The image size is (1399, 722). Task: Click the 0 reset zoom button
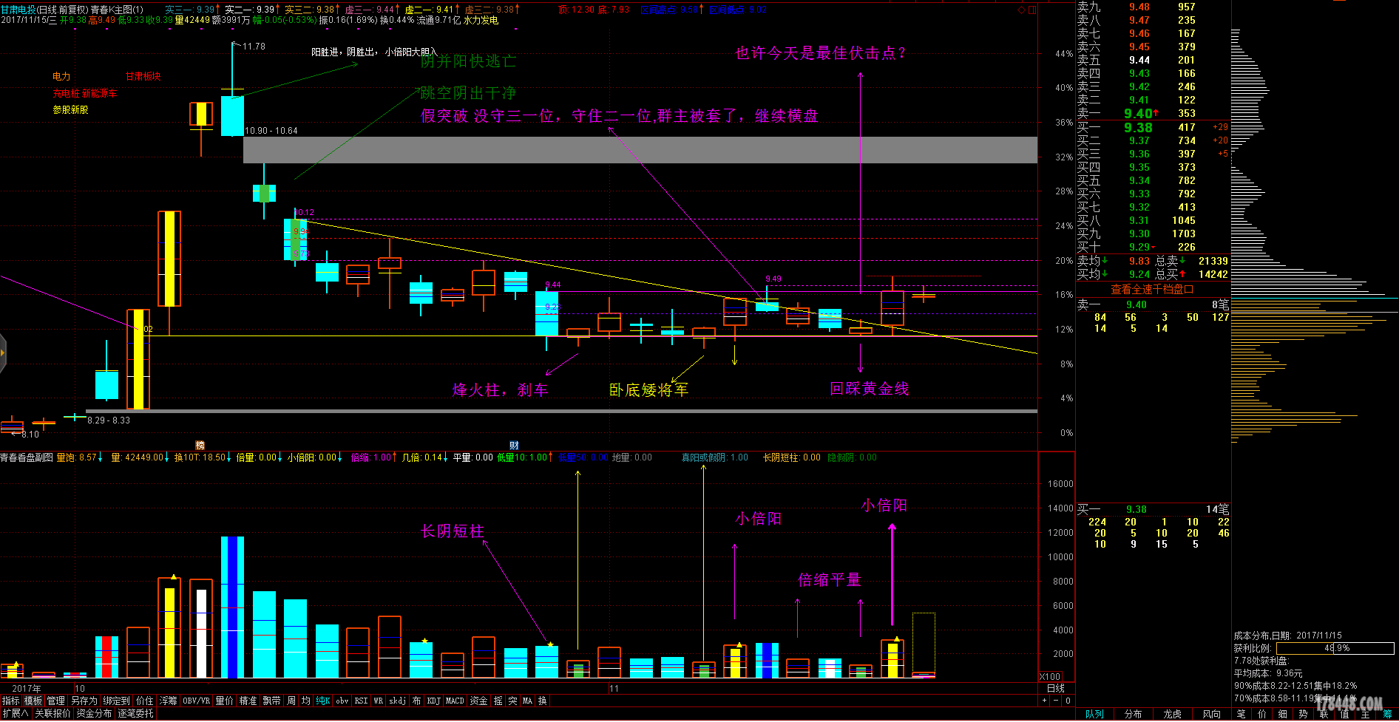click(x=1068, y=701)
